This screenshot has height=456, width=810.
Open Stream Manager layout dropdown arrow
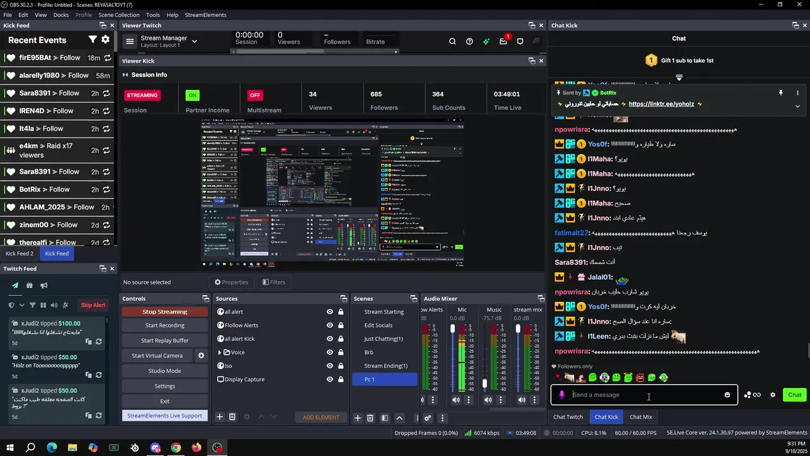coord(194,41)
